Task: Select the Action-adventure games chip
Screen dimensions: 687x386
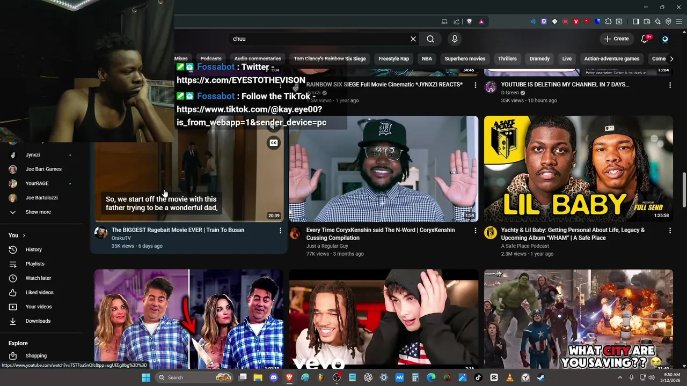Action: [x=612, y=59]
